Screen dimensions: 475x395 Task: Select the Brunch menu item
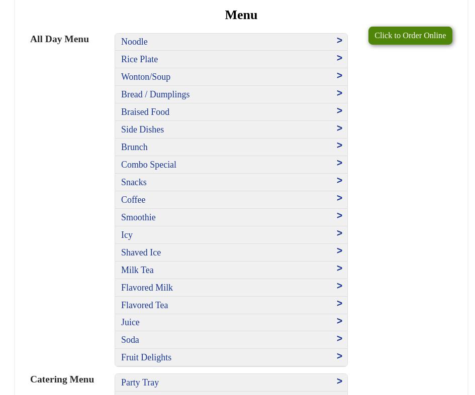pyautogui.click(x=134, y=147)
